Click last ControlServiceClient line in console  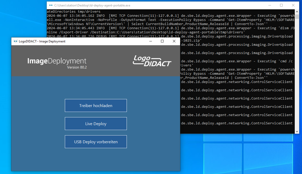point(237,123)
